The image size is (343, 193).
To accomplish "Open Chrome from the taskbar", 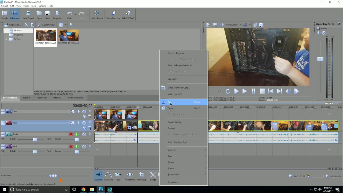I will click(83, 190).
